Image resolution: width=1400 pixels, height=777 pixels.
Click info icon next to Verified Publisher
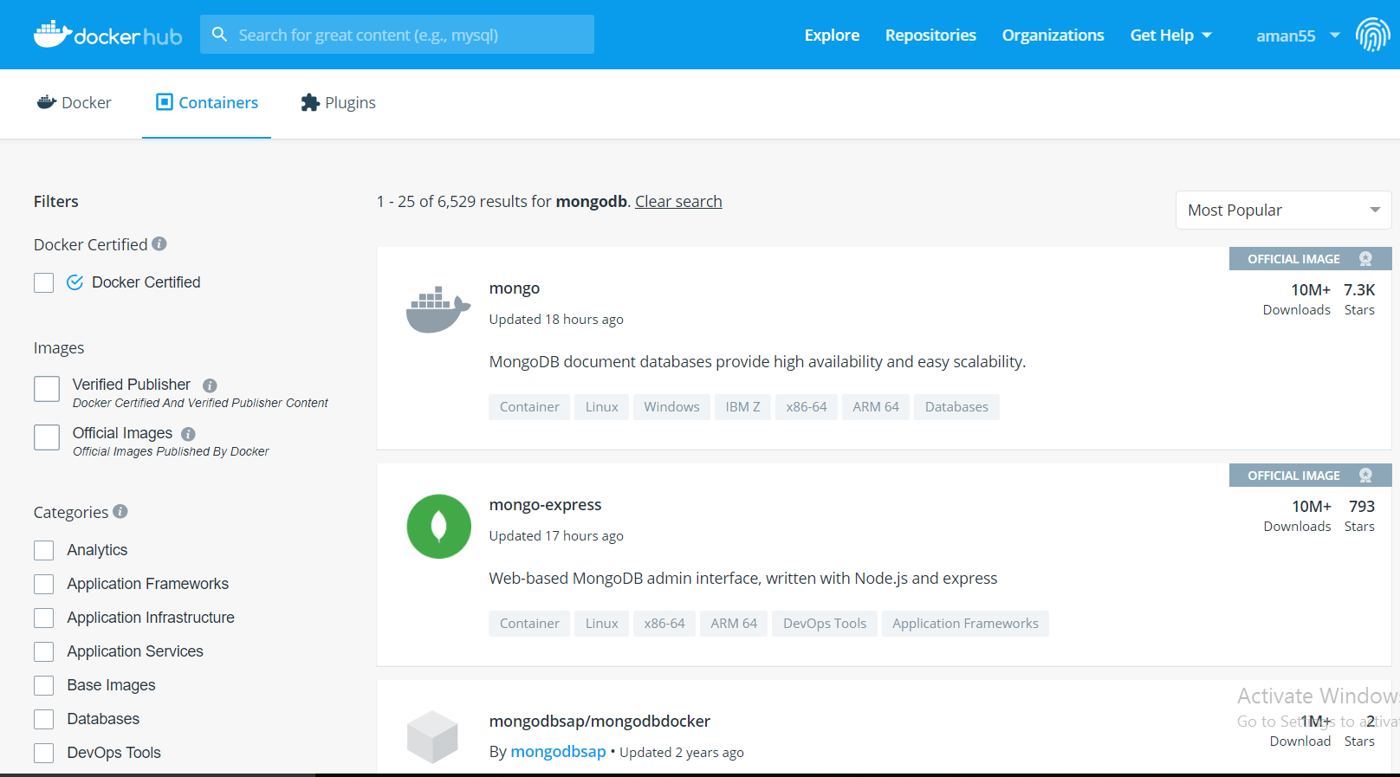[210, 385]
